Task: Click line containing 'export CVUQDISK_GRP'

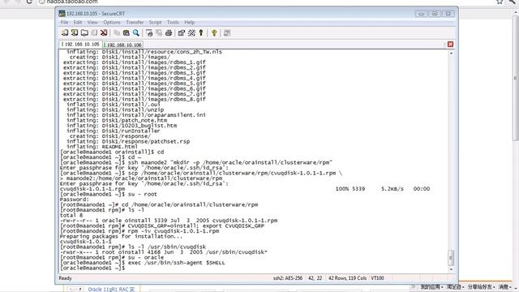Action: tap(162, 225)
